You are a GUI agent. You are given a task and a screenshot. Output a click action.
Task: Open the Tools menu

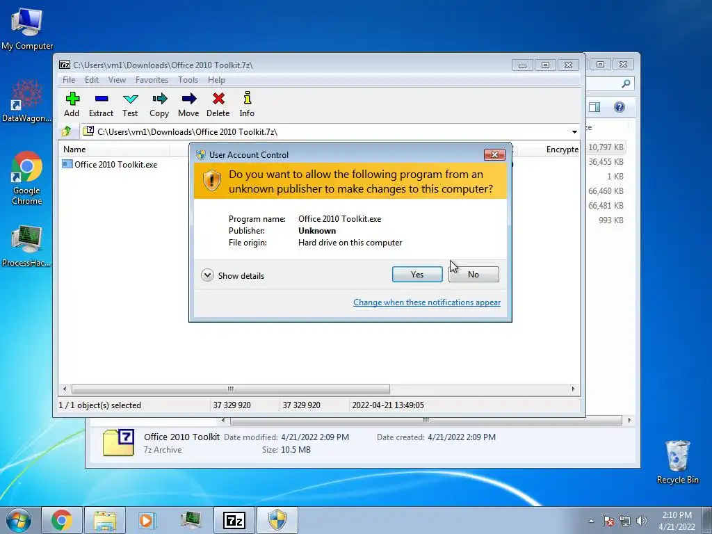pos(188,80)
